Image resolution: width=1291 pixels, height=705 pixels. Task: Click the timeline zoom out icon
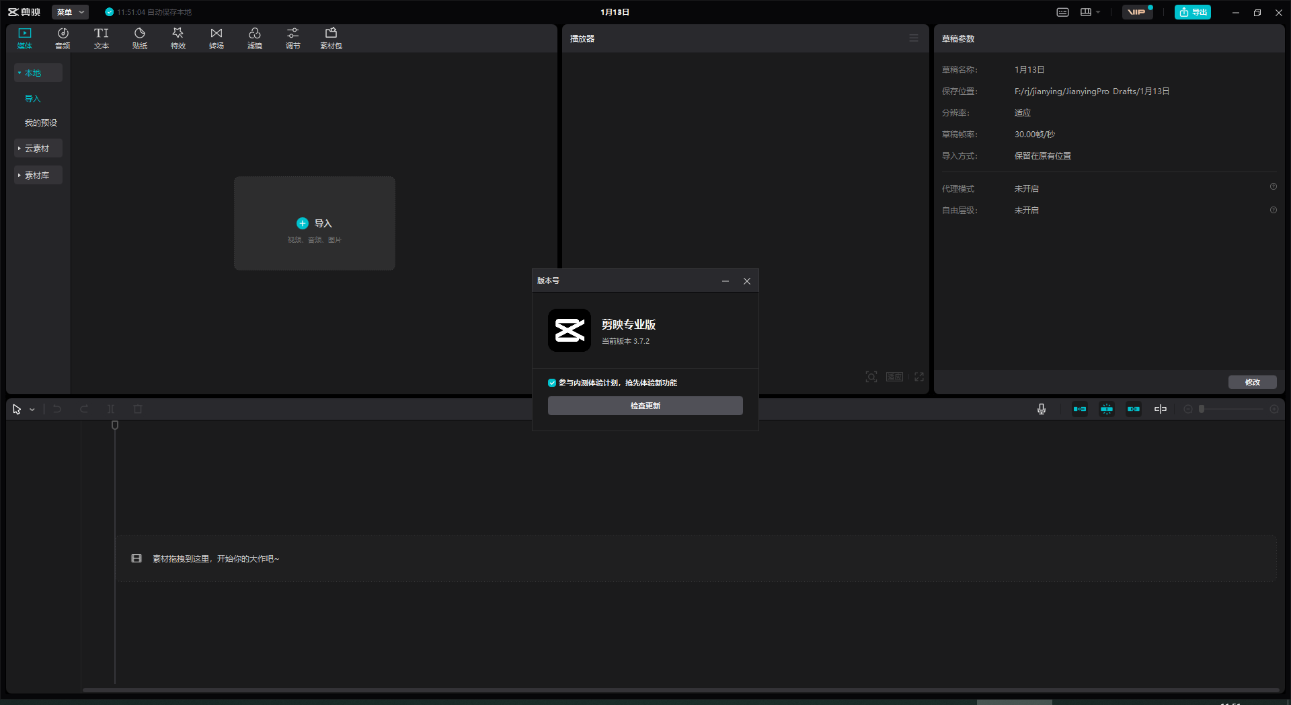[1188, 409]
